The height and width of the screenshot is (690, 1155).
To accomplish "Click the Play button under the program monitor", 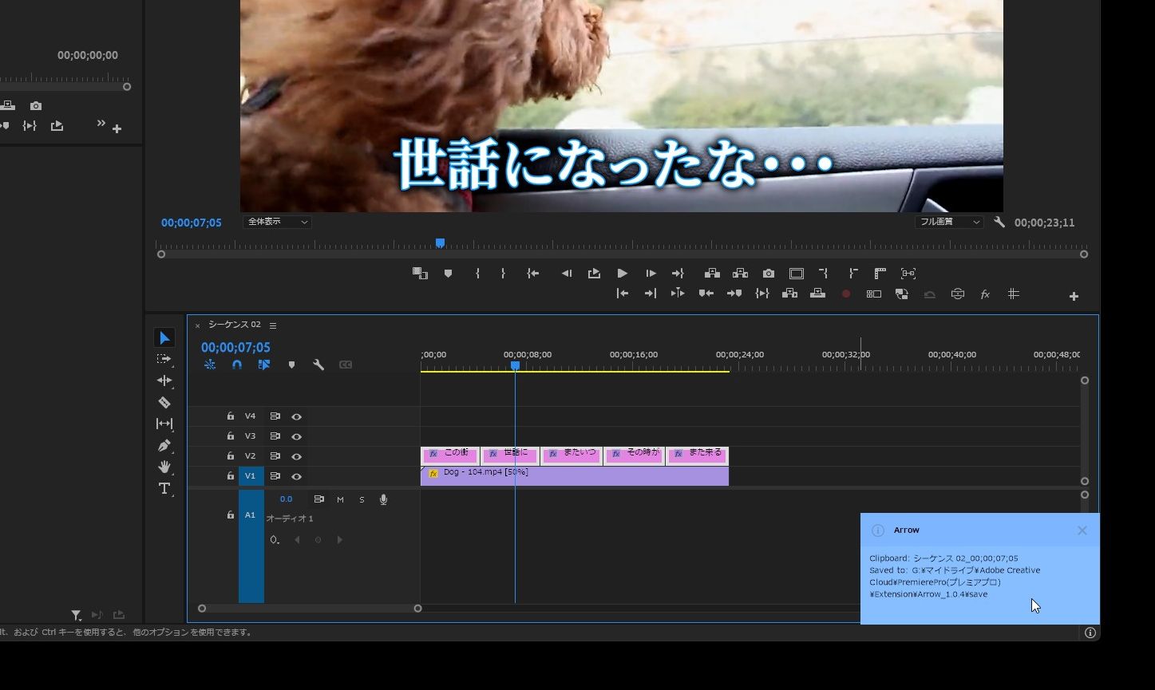I will [x=622, y=273].
